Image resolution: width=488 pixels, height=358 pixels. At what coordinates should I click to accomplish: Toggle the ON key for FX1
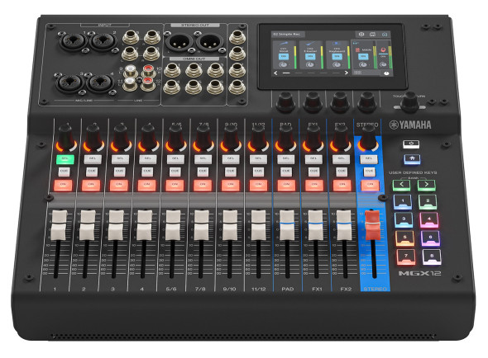pos(314,185)
